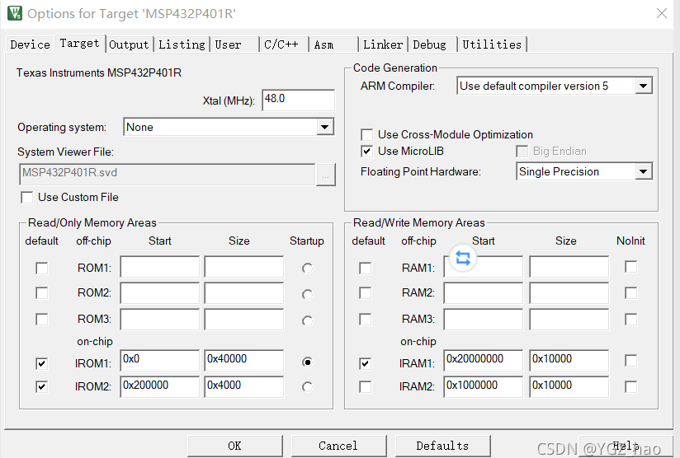
Task: Switch to the Linker tab
Action: (x=383, y=44)
